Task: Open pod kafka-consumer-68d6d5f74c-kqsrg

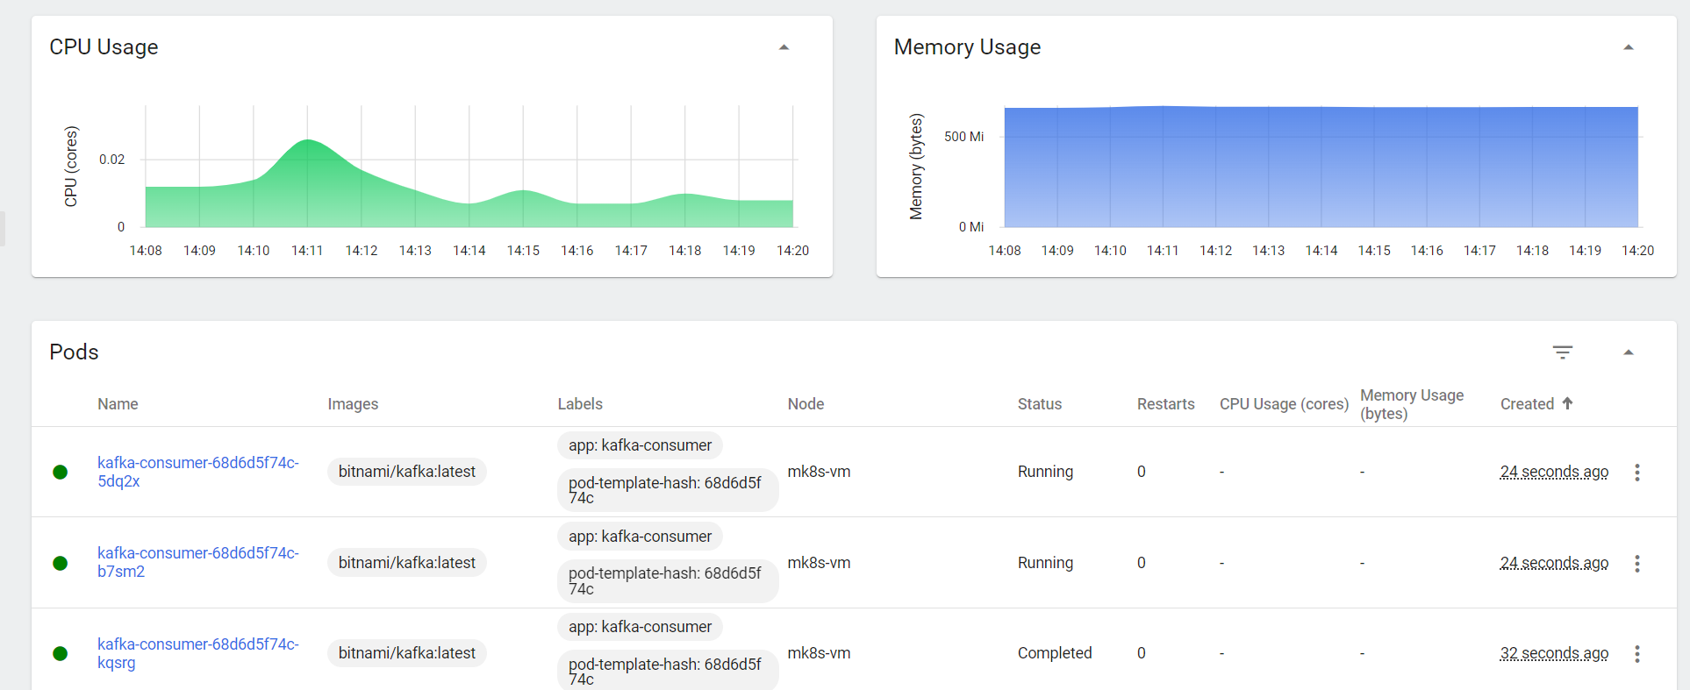Action: click(198, 653)
